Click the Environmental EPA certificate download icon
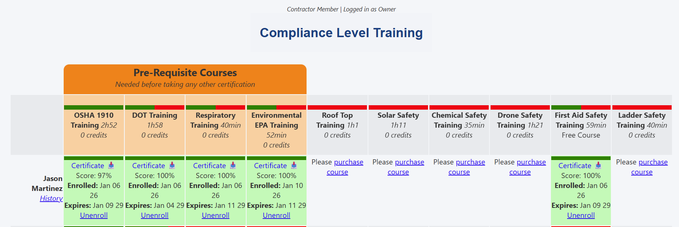The image size is (679, 227). 294,166
